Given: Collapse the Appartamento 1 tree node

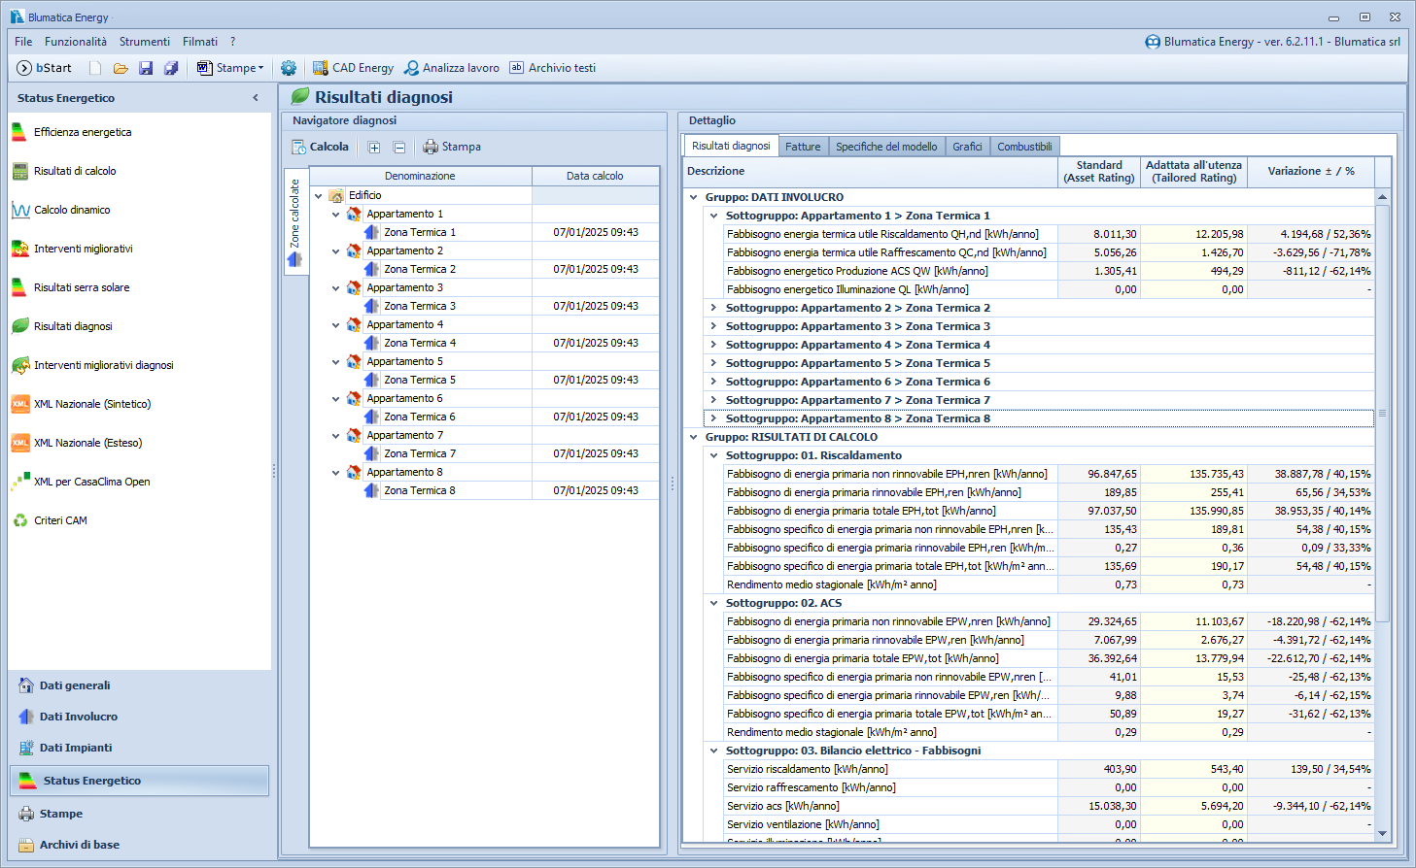Looking at the screenshot, I should pyautogui.click(x=335, y=215).
